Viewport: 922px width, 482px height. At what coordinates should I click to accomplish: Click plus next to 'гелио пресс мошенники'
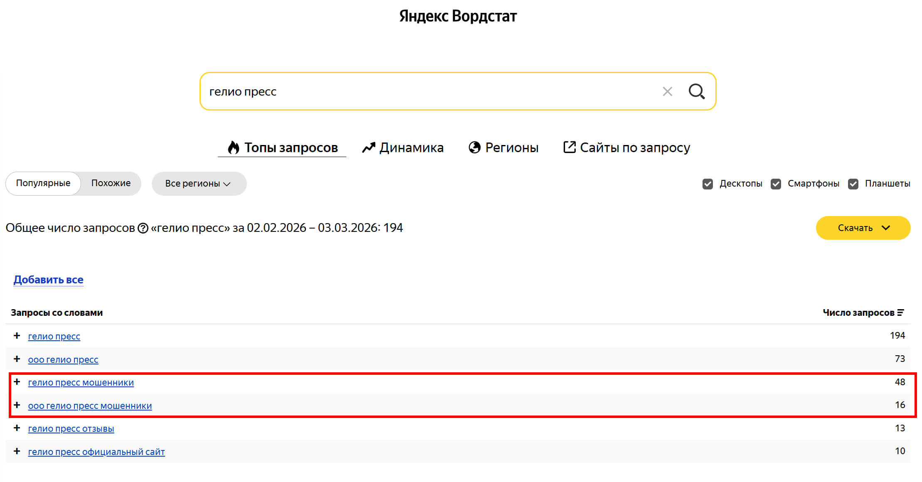coord(17,382)
